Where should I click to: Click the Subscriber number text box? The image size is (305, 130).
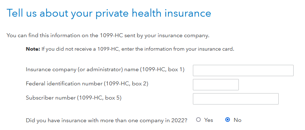(236, 99)
